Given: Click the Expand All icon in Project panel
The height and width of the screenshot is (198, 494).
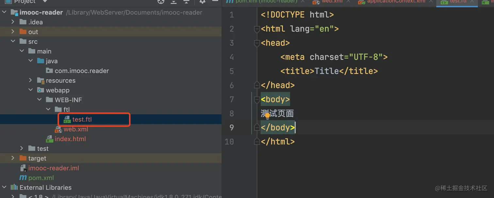Looking at the screenshot, I should click(174, 1).
